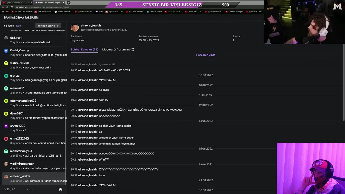The height and width of the screenshot is (194, 345).
Task: Open Gmail bookmark
Action: (6, 12)
